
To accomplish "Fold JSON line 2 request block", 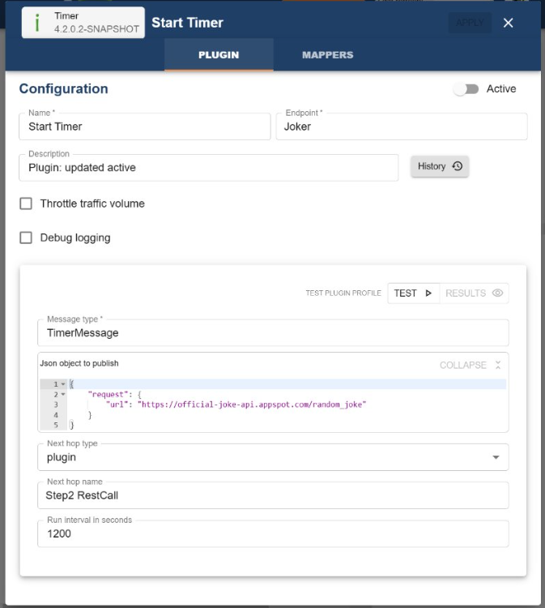I will pyautogui.click(x=63, y=394).
